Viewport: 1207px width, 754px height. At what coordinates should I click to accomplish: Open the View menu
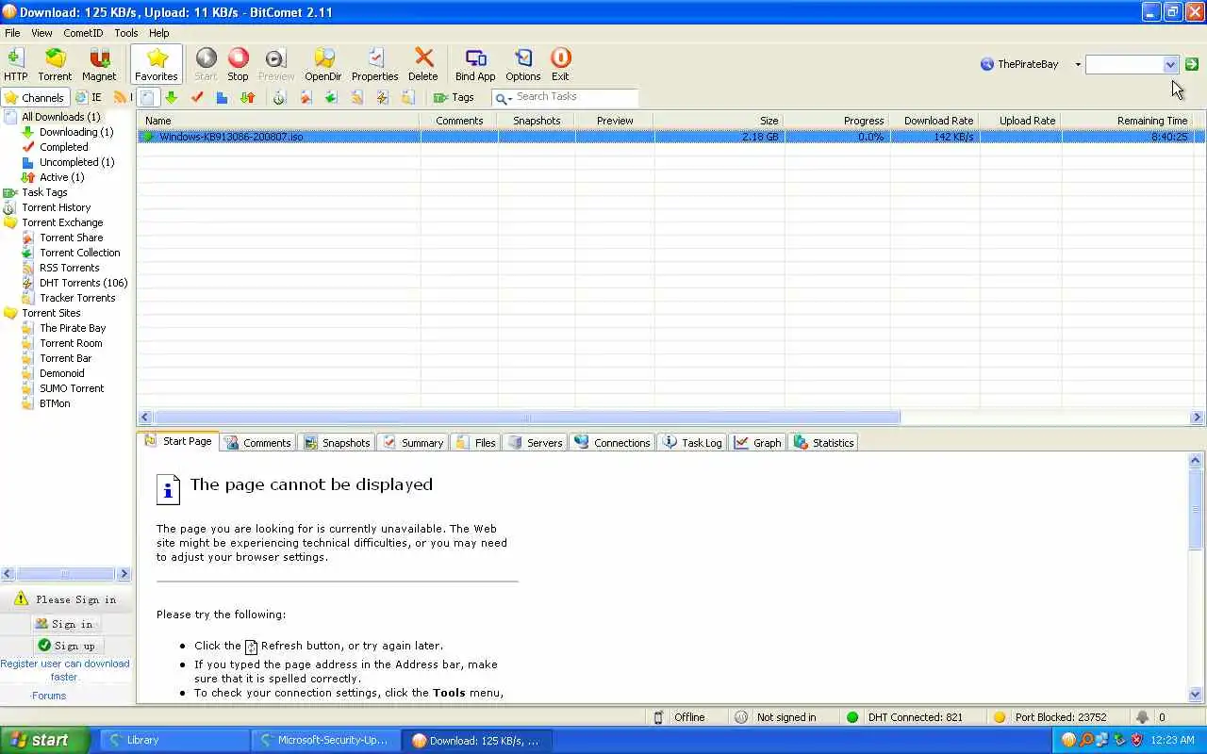pos(41,33)
